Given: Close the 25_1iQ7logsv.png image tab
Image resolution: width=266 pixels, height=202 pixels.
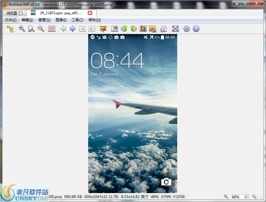Looking at the screenshot, I should click(90, 13).
